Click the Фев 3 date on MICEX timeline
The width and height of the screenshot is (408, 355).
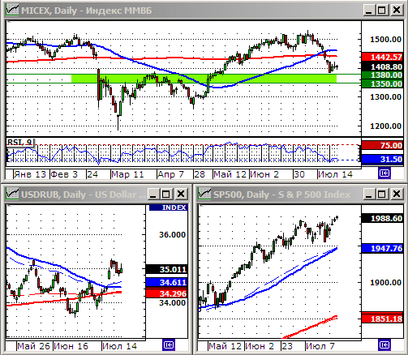tap(64, 174)
